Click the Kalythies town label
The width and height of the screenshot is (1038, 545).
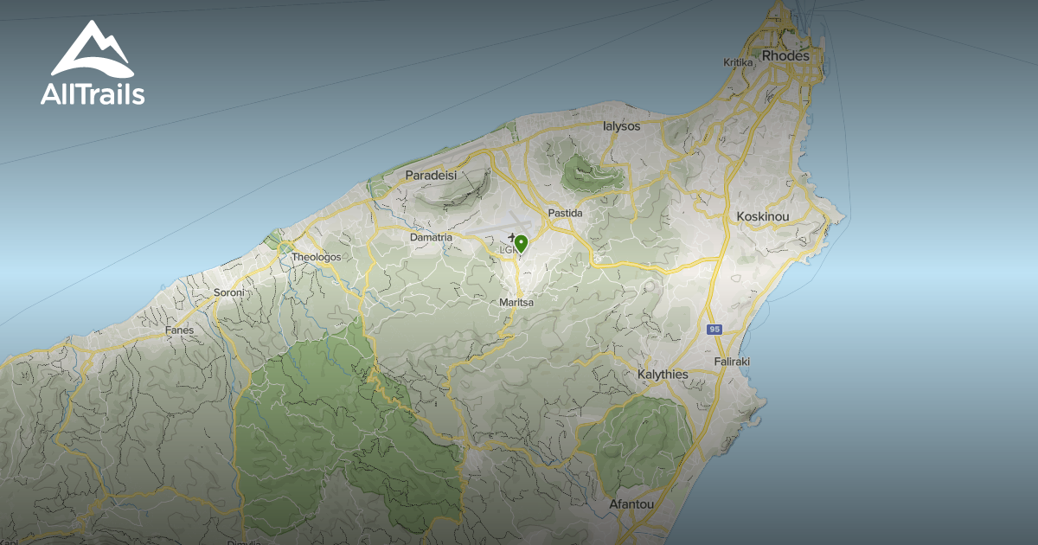(662, 373)
